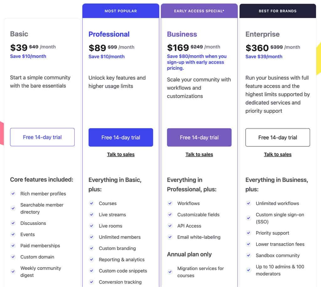This screenshot has width=321, height=287.
Task: Click checkmark icon next to Custom domain
Action: tap(13, 257)
